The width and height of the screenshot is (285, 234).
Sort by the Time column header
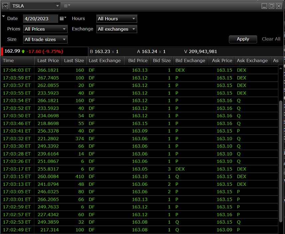point(18,61)
